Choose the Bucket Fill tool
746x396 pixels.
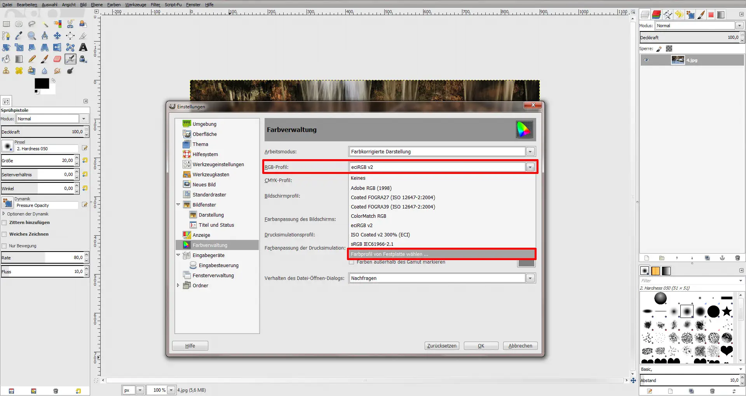(x=6, y=59)
